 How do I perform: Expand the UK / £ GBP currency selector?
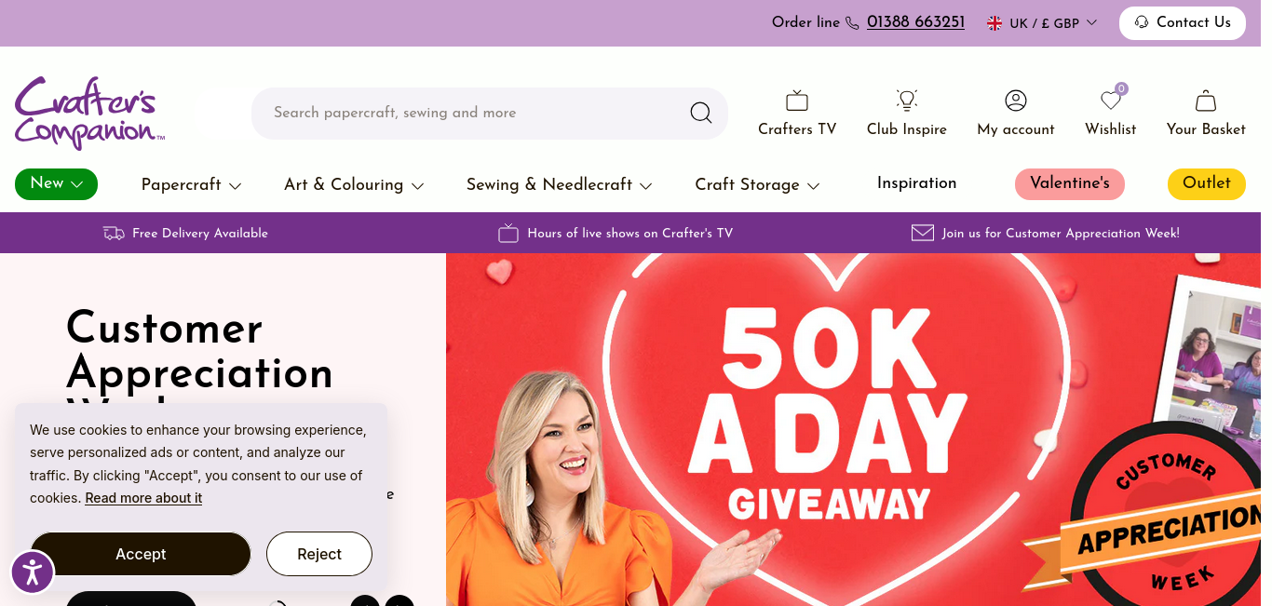coord(1042,23)
